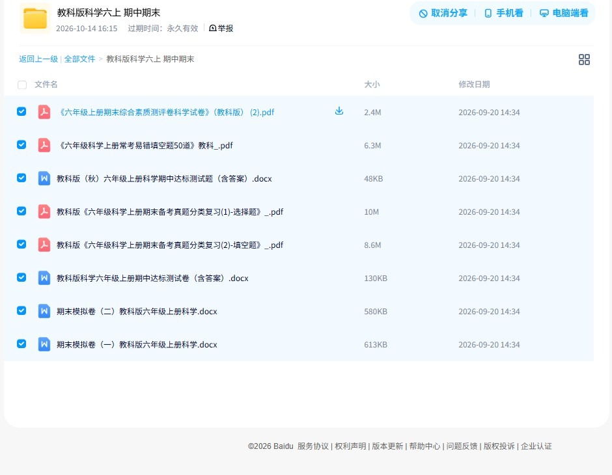612x475 pixels.
Task: Go back with 返回上一级 link
Action: pyautogui.click(x=38, y=59)
